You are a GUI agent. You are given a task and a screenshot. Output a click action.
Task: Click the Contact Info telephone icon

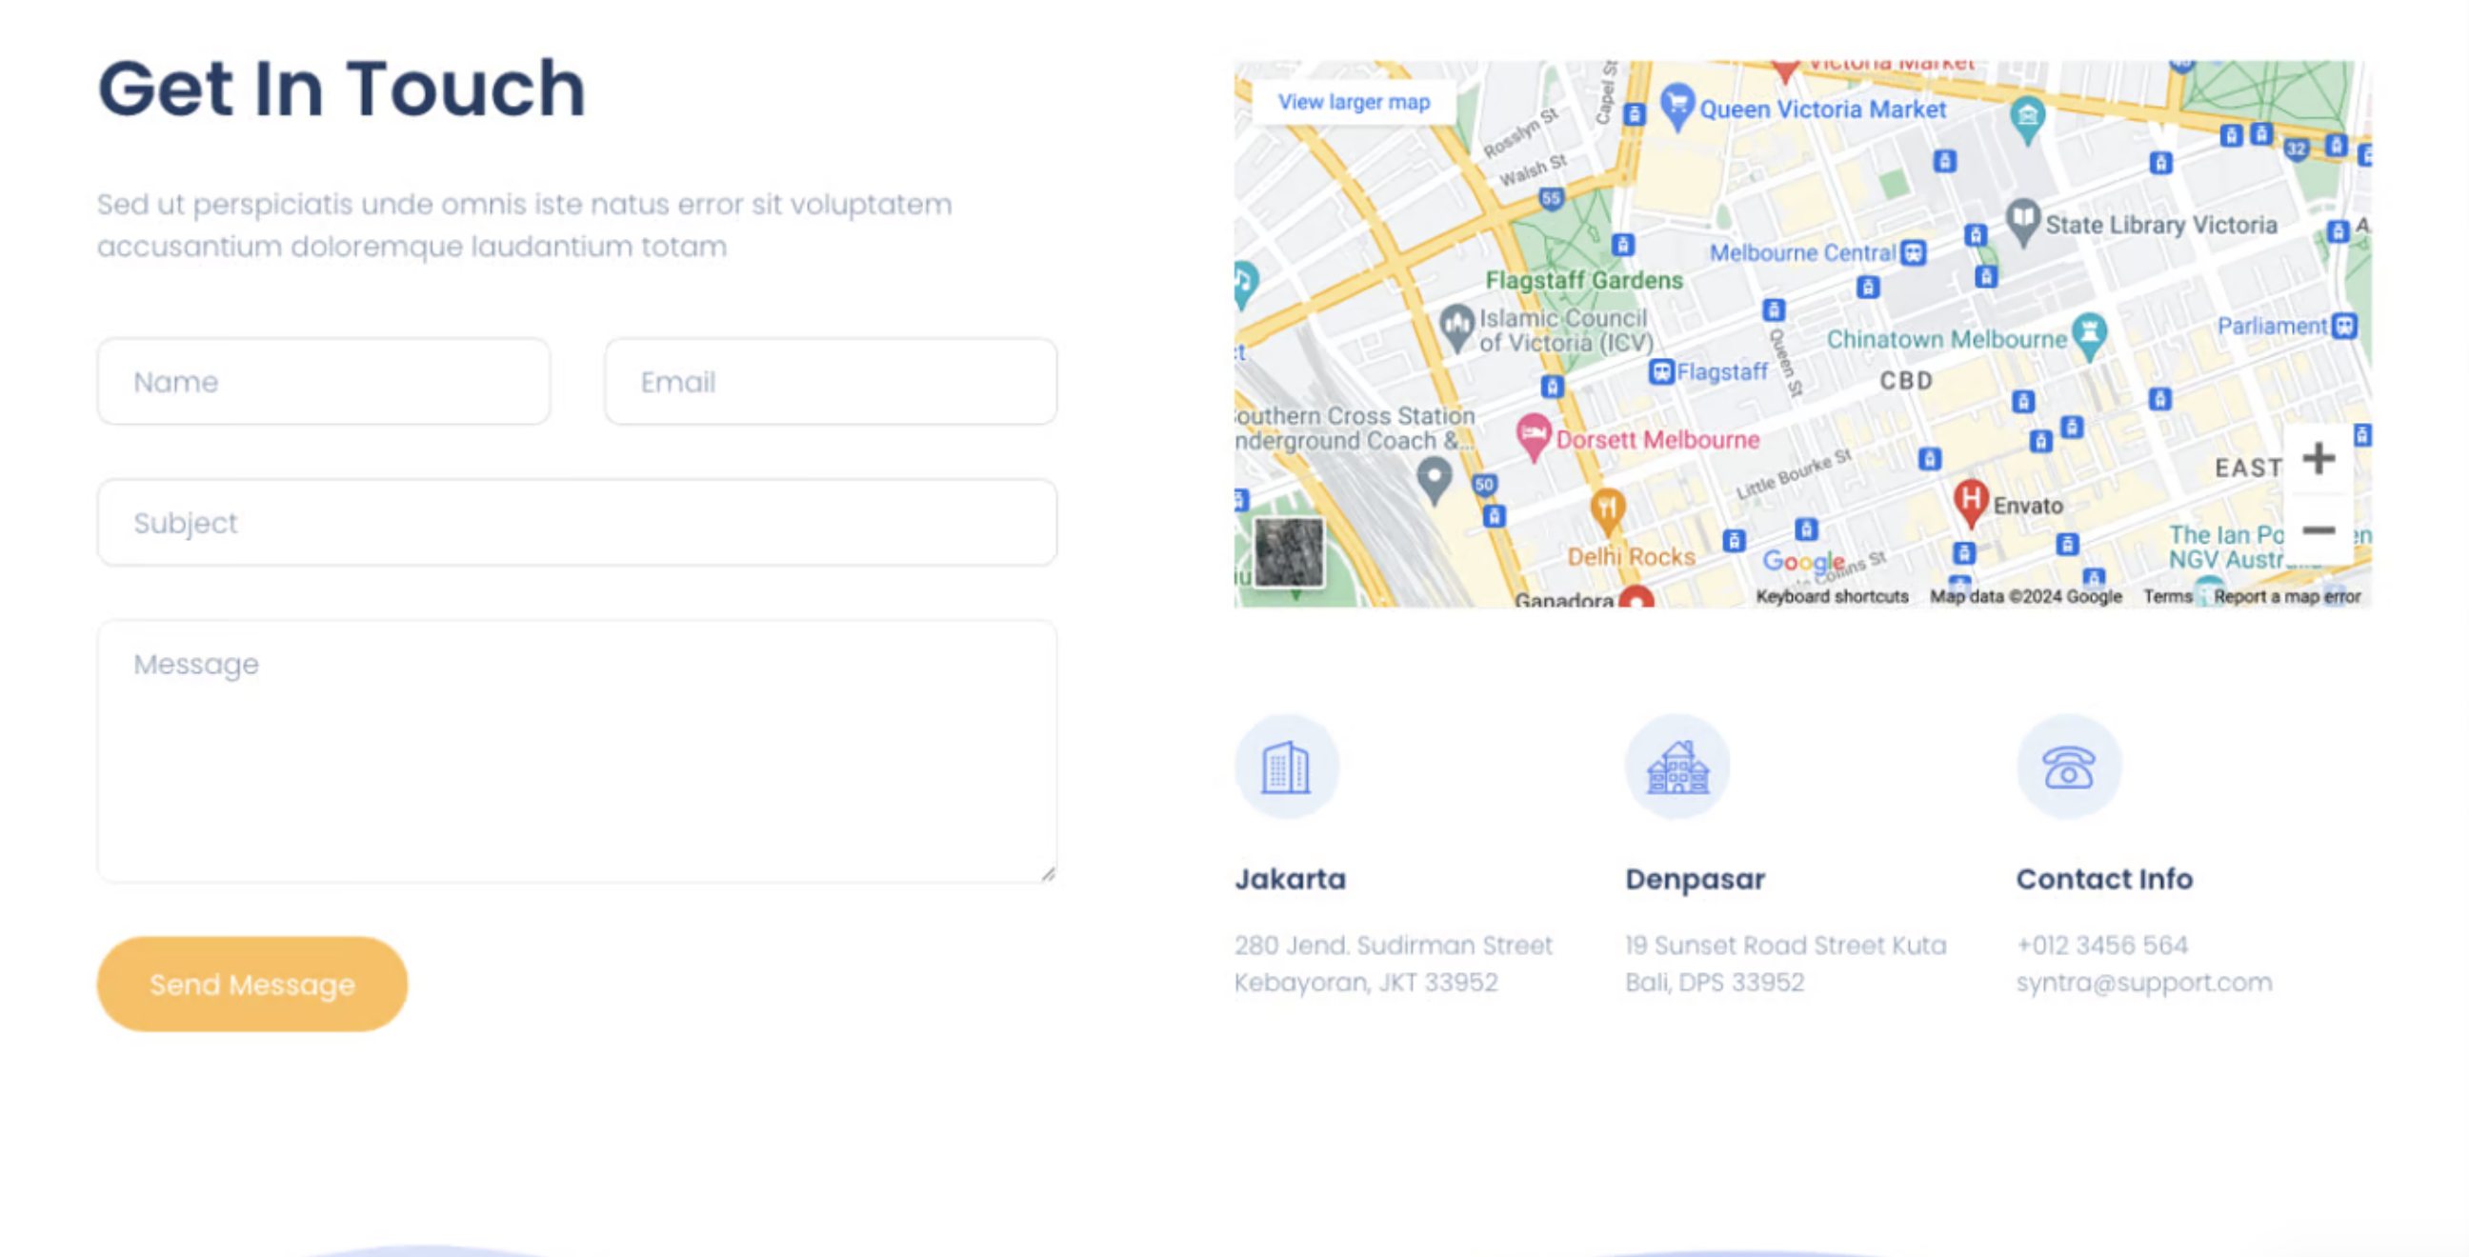pos(2068,767)
